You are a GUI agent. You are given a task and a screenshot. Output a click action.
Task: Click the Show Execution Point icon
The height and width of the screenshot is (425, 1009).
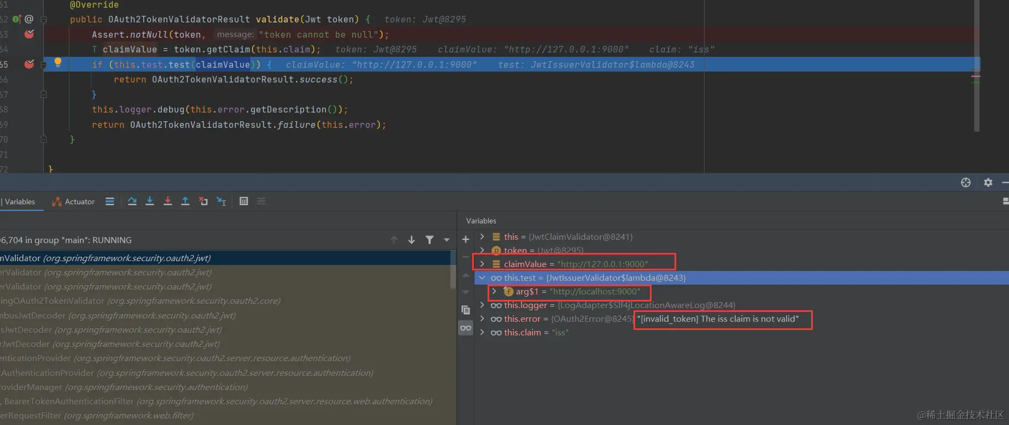110,202
